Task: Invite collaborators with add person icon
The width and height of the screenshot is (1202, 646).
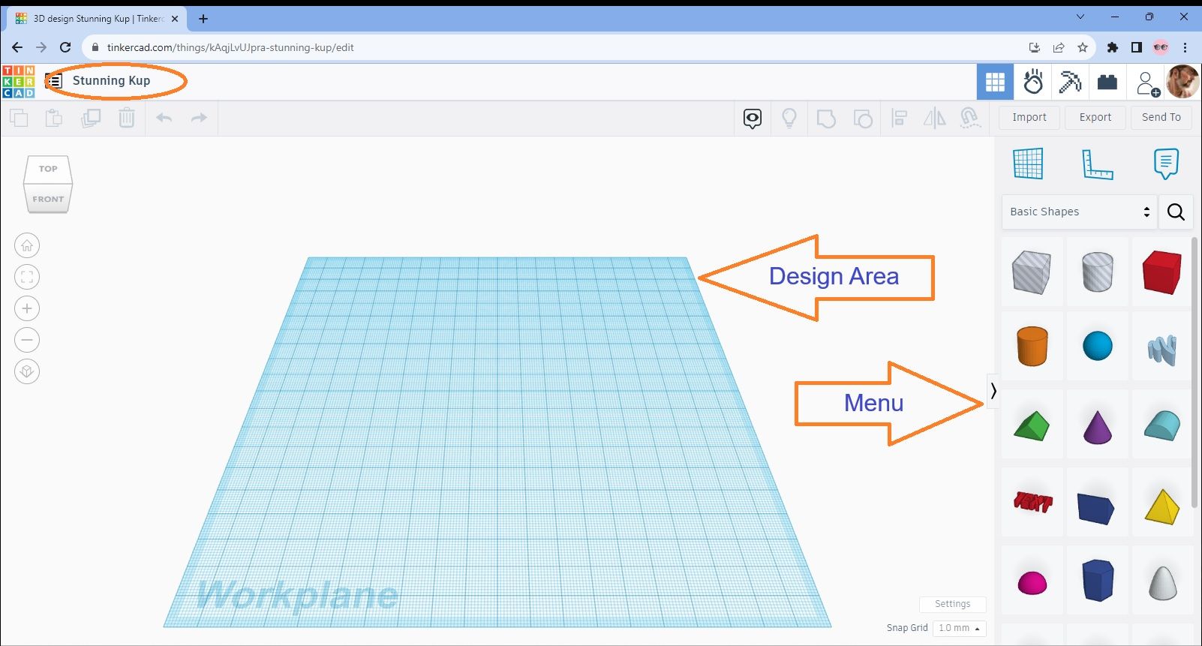Action: 1146,83
